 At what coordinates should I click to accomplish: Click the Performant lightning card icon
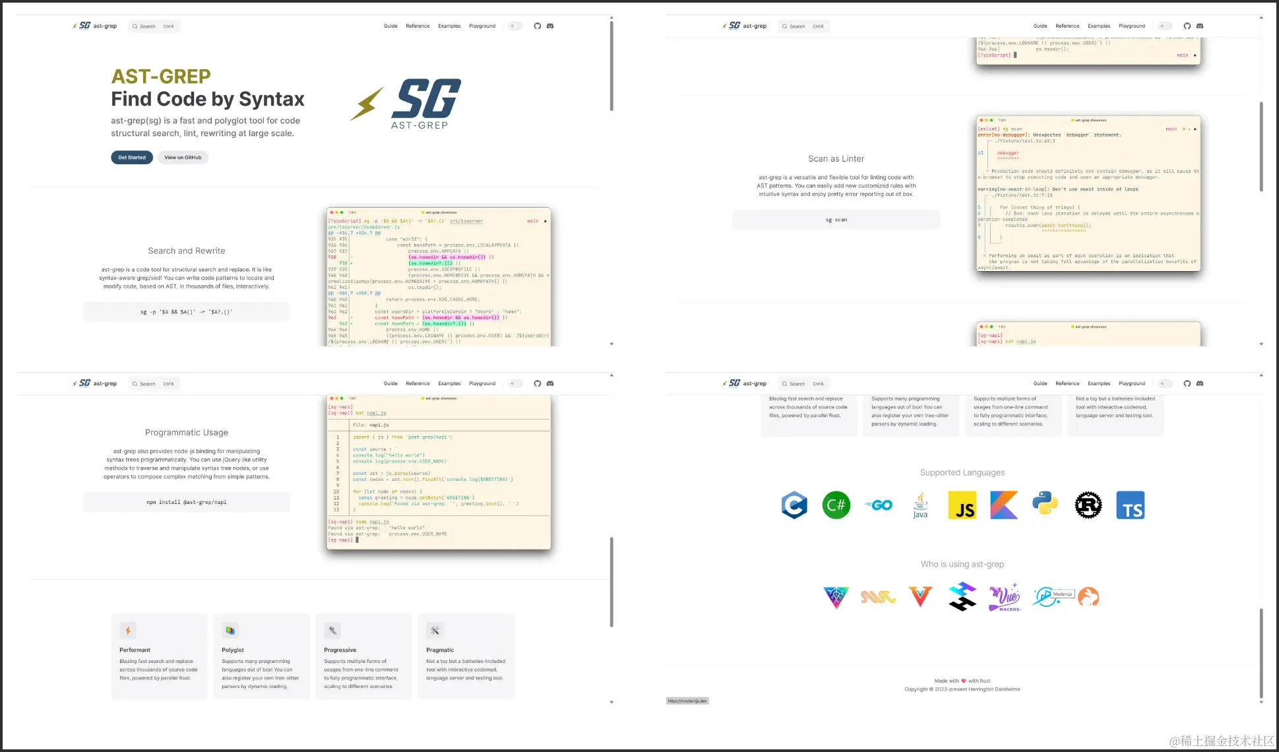(128, 631)
